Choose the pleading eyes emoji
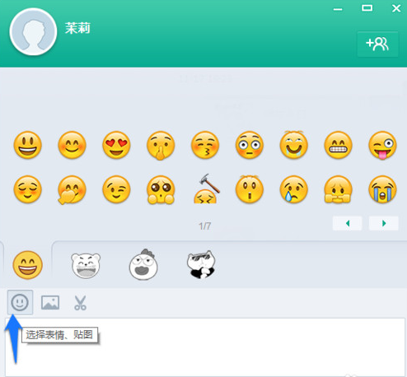The image size is (407, 377). coord(161,190)
